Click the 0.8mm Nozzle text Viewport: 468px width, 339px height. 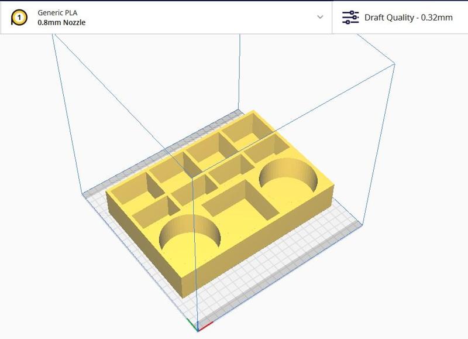pos(61,22)
